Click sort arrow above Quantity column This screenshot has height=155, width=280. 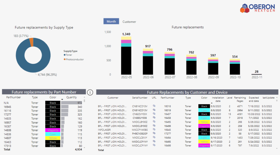pos(62,99)
